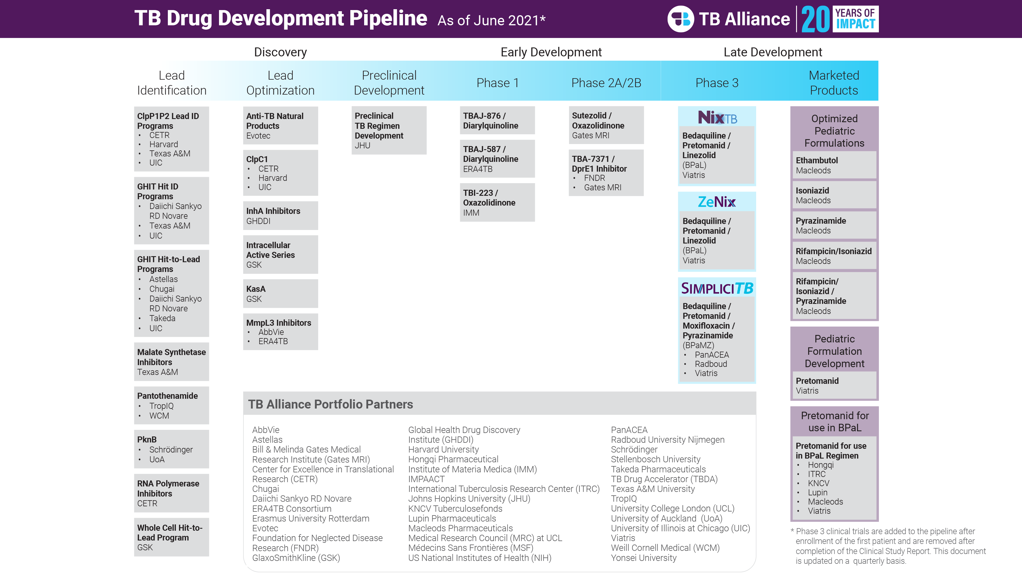This screenshot has height=575, width=1022.
Task: Select the Phase 1 column header
Action: [x=497, y=83]
